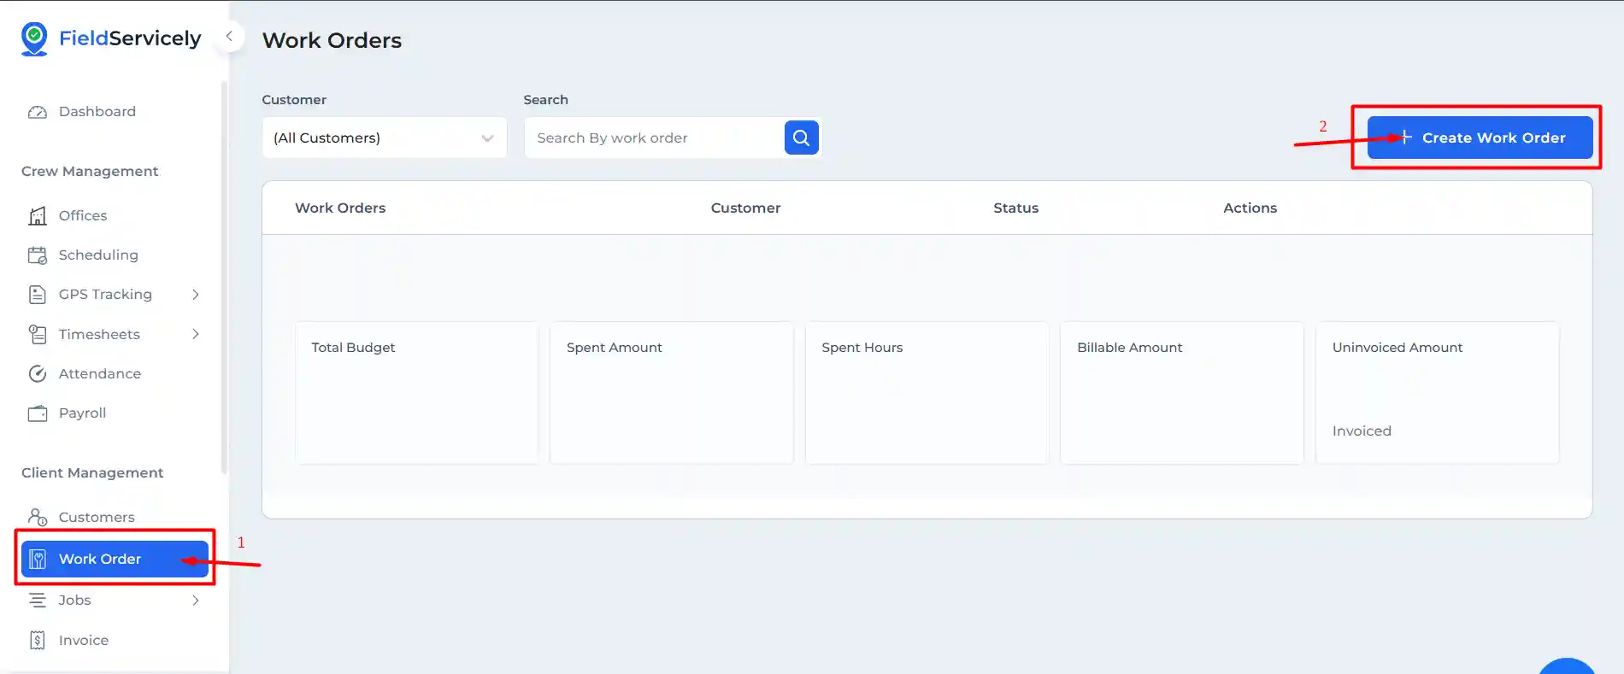Viewport: 1624px width, 674px height.
Task: Click the Customers people icon
Action: (38, 517)
